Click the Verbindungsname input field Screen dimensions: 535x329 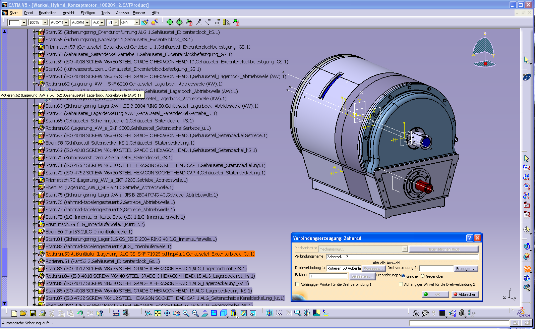tap(402, 257)
